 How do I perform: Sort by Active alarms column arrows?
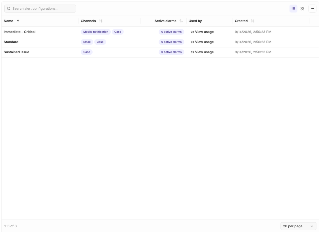tap(181, 21)
